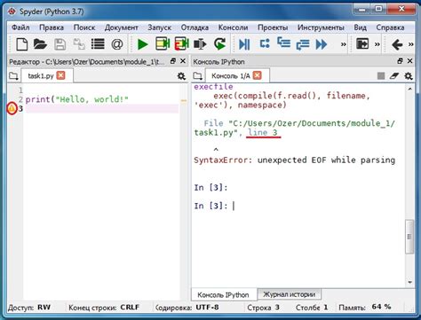Viewport: 421px width, 320px height.
Task: Click the Конец строки: CRLF status
Action: tap(104, 308)
